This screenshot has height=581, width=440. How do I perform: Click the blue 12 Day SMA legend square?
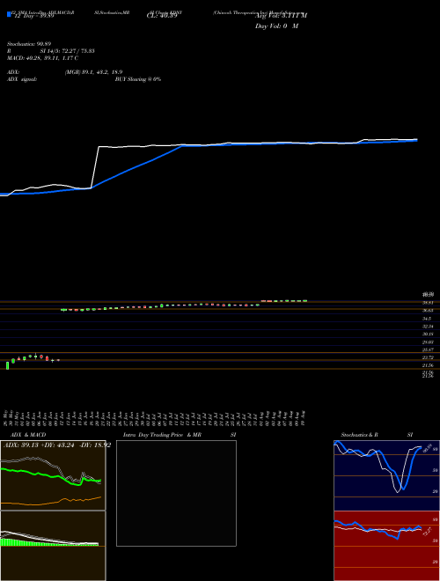tap(9, 14)
